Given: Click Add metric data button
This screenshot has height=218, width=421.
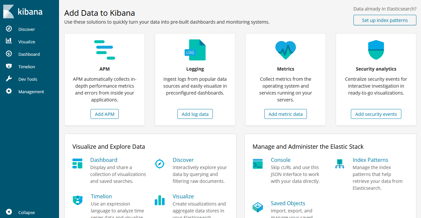Looking at the screenshot, I should (286, 114).
